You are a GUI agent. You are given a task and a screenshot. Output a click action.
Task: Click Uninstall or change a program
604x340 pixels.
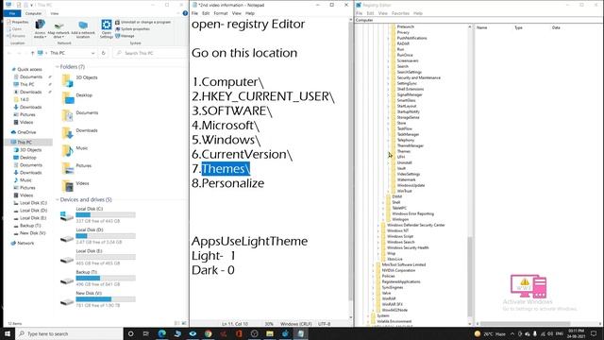(x=143, y=23)
